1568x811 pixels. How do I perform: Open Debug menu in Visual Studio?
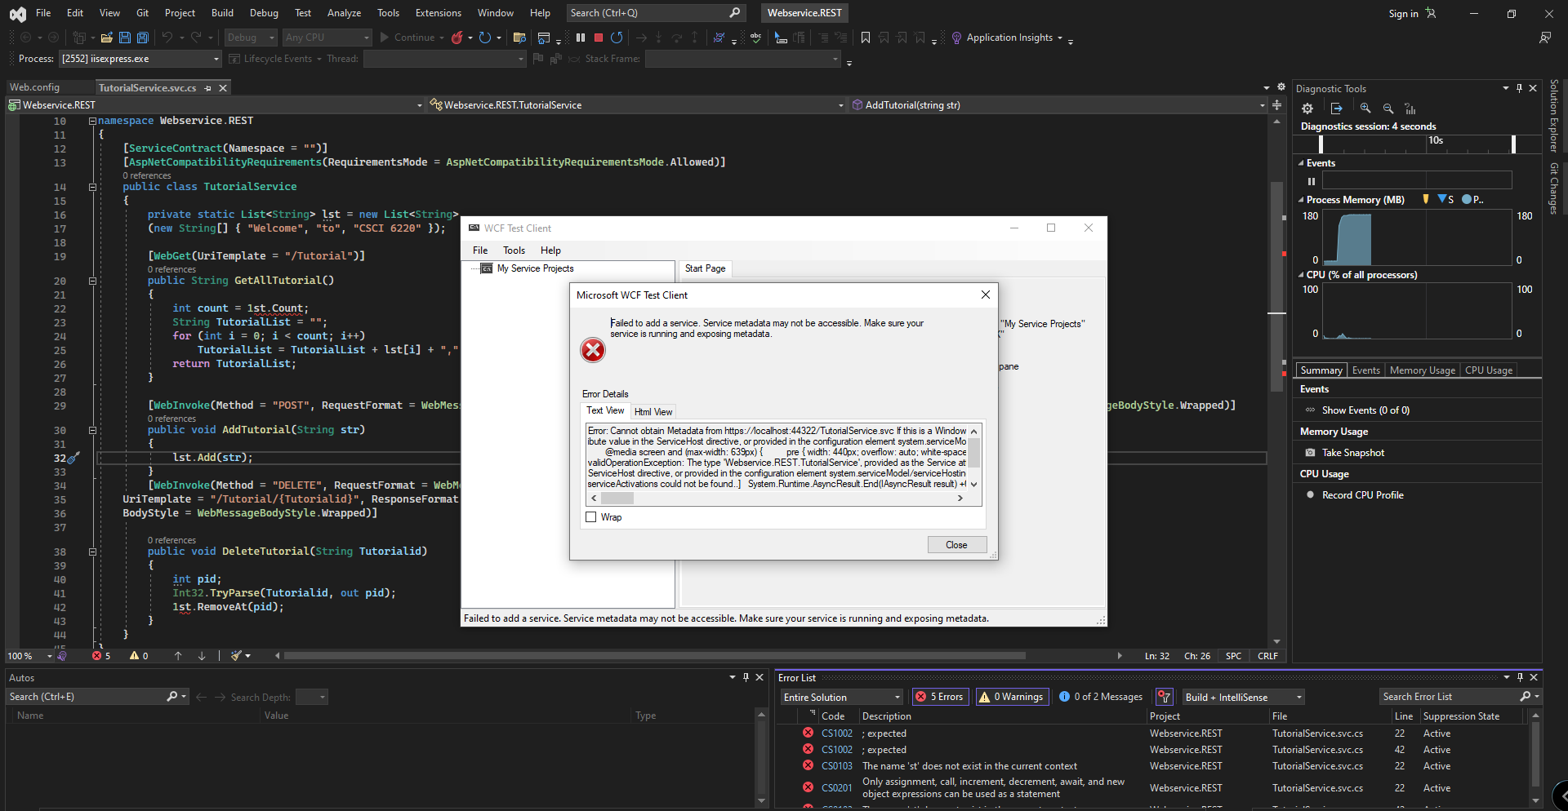pos(264,13)
